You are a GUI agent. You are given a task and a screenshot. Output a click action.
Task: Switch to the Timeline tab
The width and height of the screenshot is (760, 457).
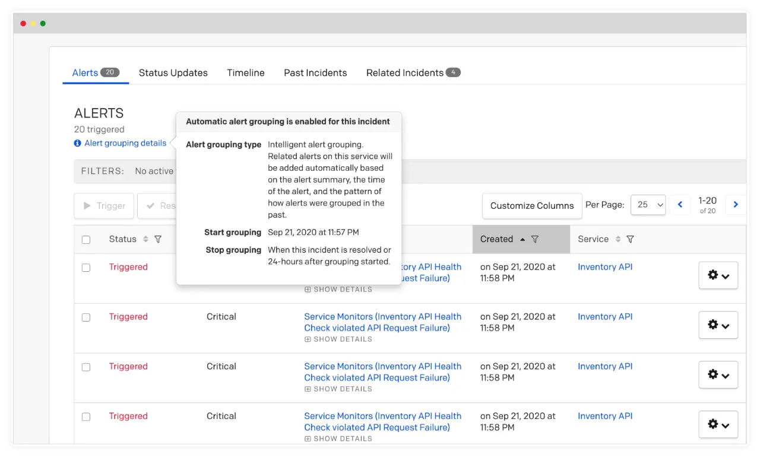(x=245, y=73)
